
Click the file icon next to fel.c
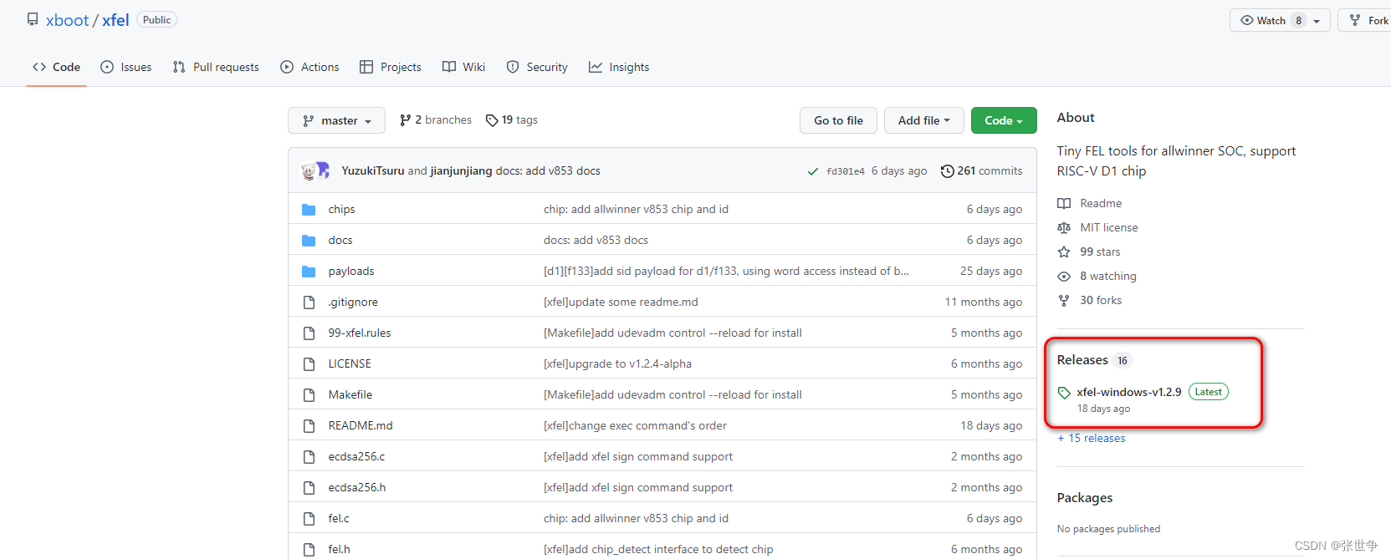tap(309, 519)
